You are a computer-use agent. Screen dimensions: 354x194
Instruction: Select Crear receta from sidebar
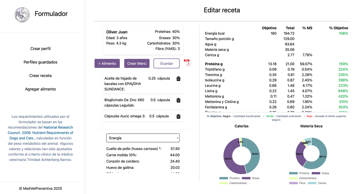41,76
